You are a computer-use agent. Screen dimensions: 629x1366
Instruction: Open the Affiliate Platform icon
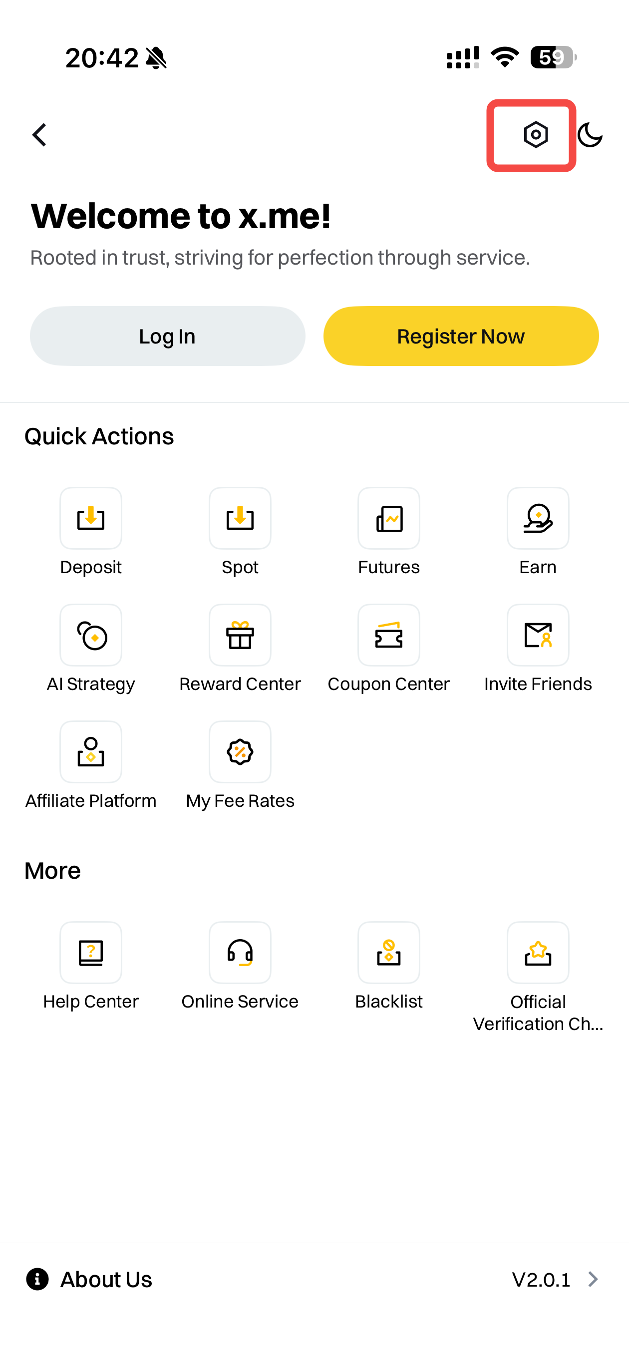[91, 751]
